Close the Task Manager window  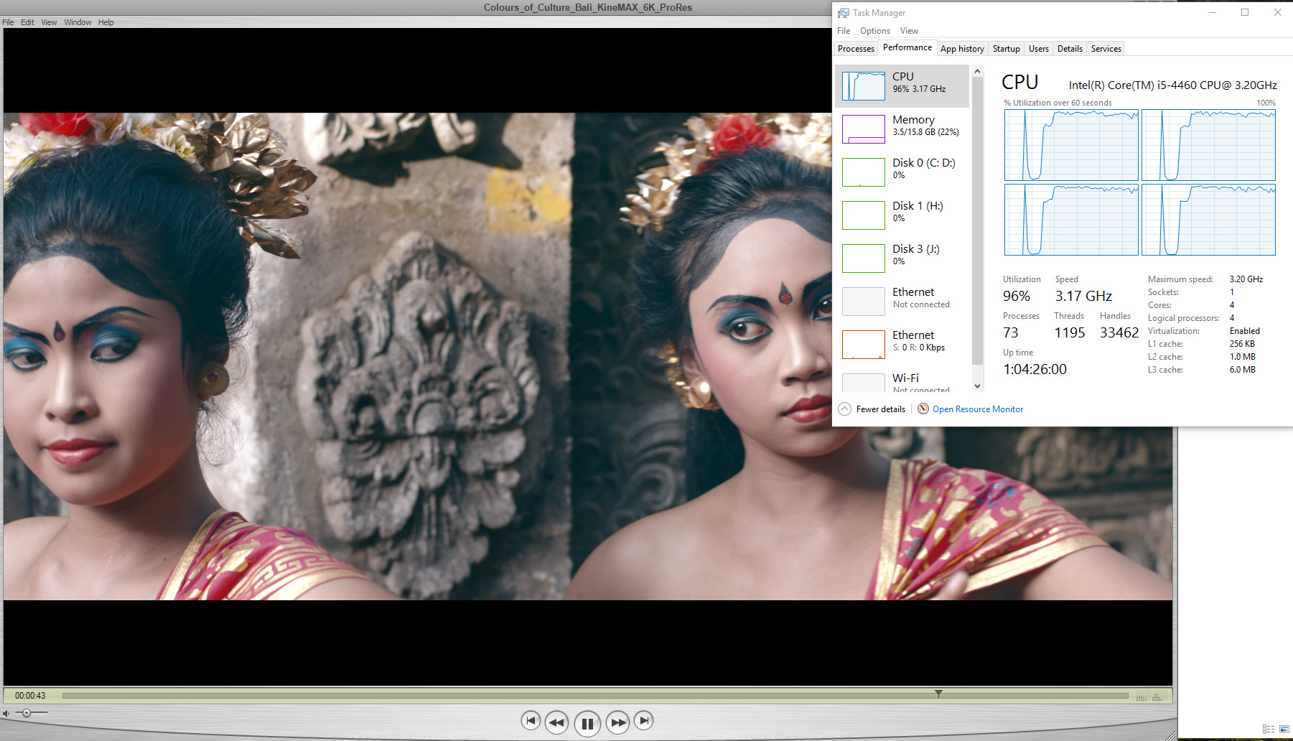(1277, 12)
